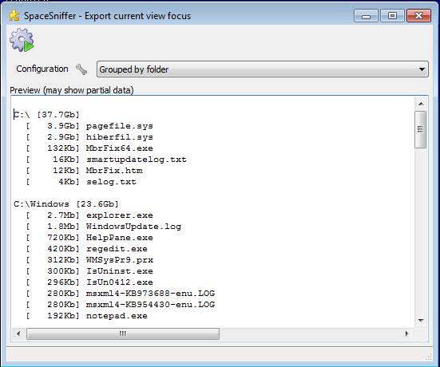440x367 pixels.
Task: Select the MbrFix64.exe line
Action: [89, 148]
